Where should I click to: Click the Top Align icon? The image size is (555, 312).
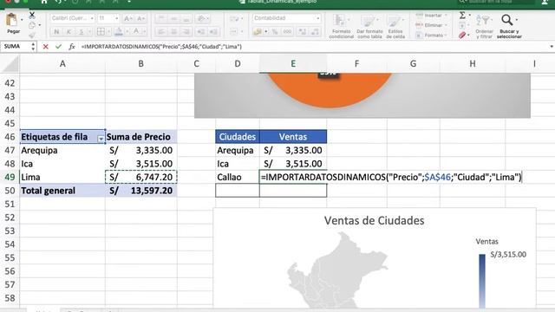click(x=160, y=18)
